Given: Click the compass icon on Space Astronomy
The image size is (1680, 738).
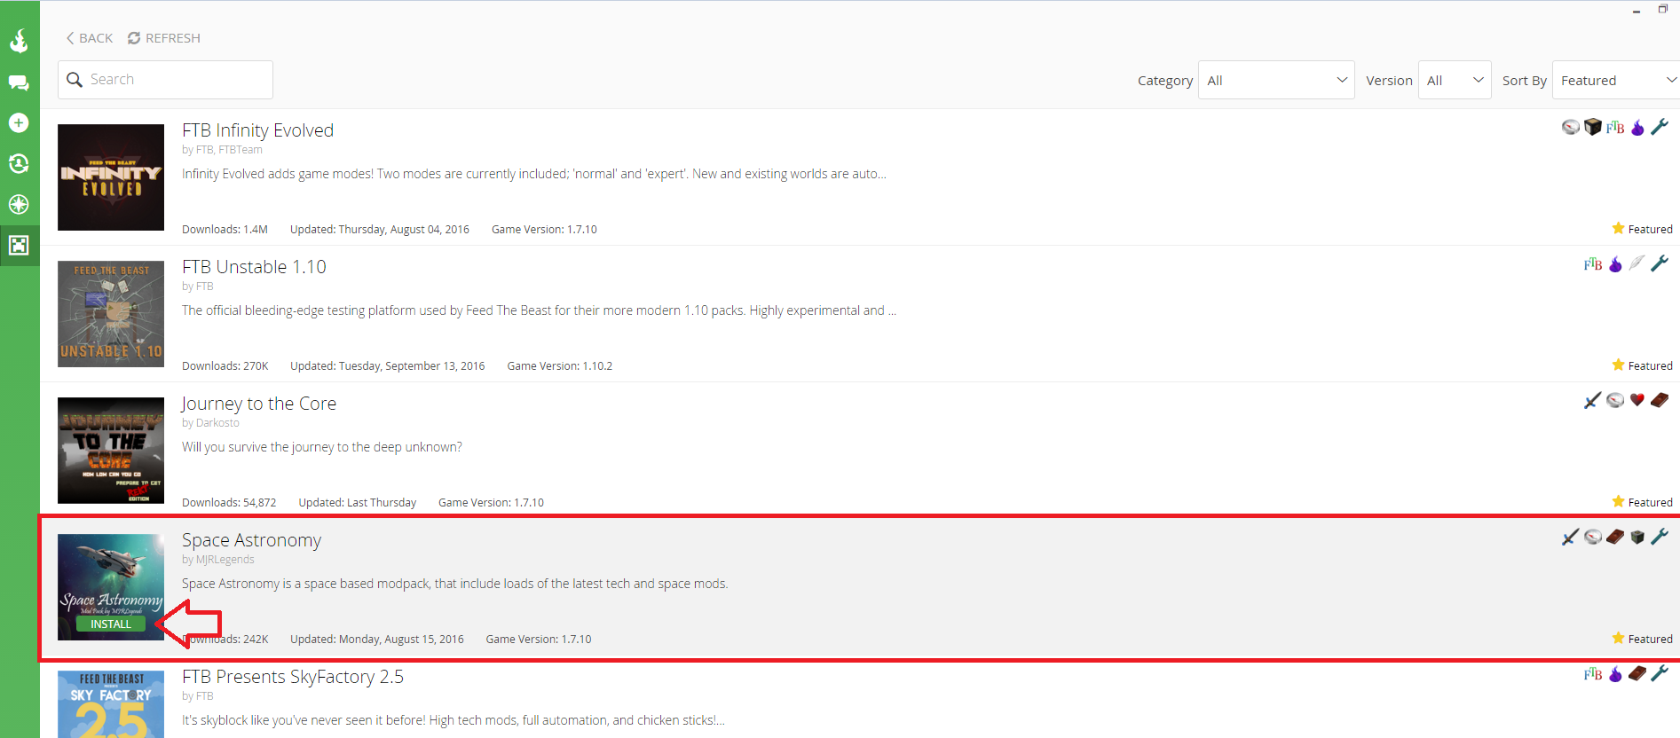Looking at the screenshot, I should [1593, 537].
